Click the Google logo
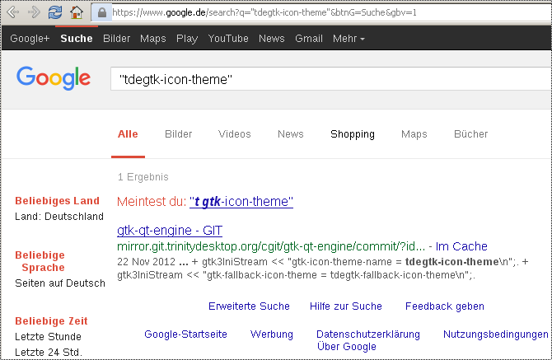This screenshot has height=360, width=552. coord(54,77)
